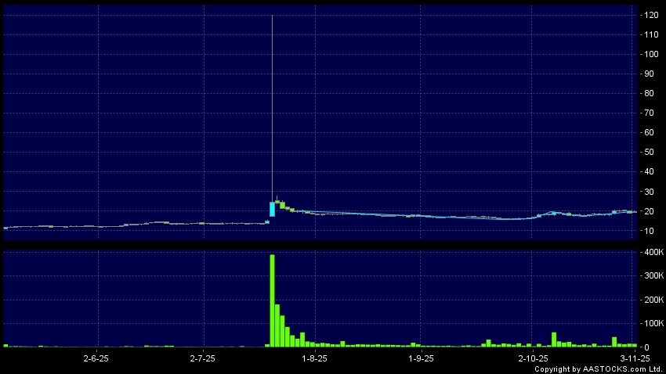Select the 2-6-25 date label

point(95,358)
